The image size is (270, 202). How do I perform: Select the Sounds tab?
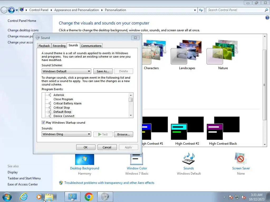pyautogui.click(x=73, y=45)
